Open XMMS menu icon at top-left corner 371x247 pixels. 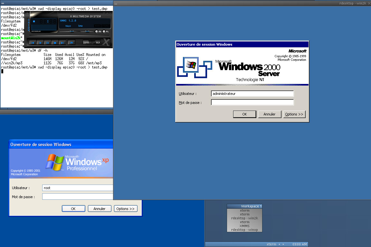(27, 14)
